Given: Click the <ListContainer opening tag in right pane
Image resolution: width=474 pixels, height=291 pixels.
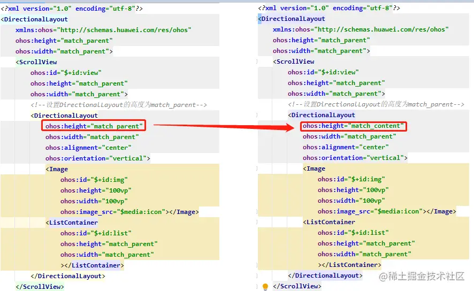Looking at the screenshot, I should pos(329,222).
